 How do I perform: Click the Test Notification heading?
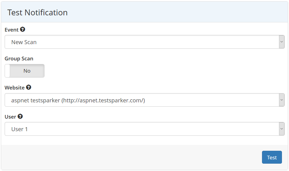[x=37, y=13]
